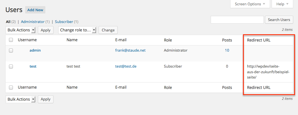The width and height of the screenshot is (298, 115).
Task: Filter users by Administrator role
Action: pyautogui.click(x=32, y=22)
